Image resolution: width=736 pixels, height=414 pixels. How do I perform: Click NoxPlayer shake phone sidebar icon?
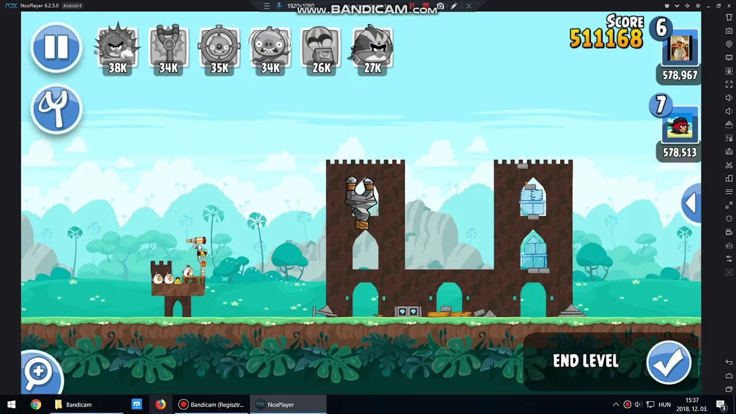pos(729,17)
